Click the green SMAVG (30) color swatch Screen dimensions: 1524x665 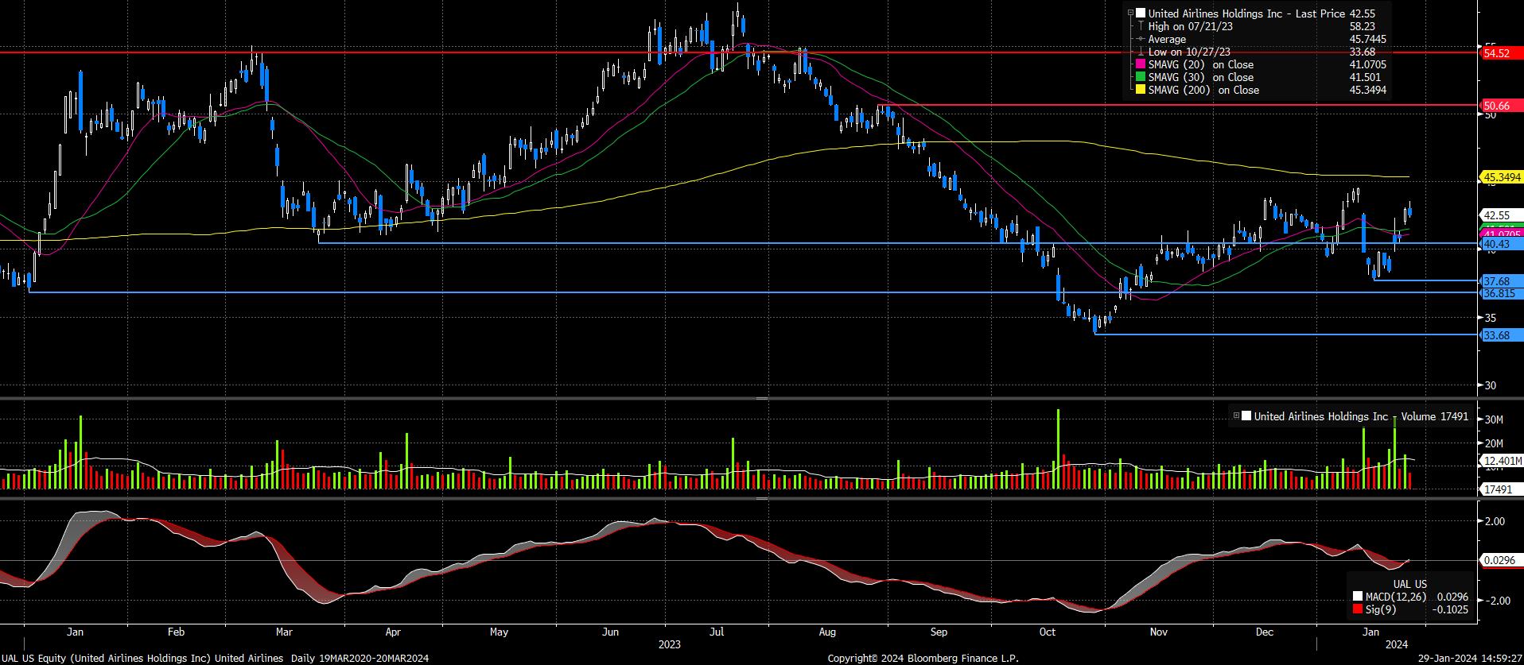[x=1141, y=77]
